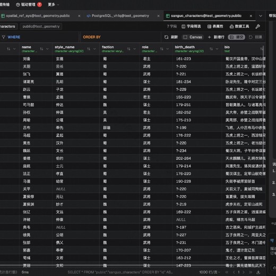This screenshot has height=276, width=276.
Task: Switch to spatial_ref_sys@test_geometry.public tab
Action: click(38, 16)
